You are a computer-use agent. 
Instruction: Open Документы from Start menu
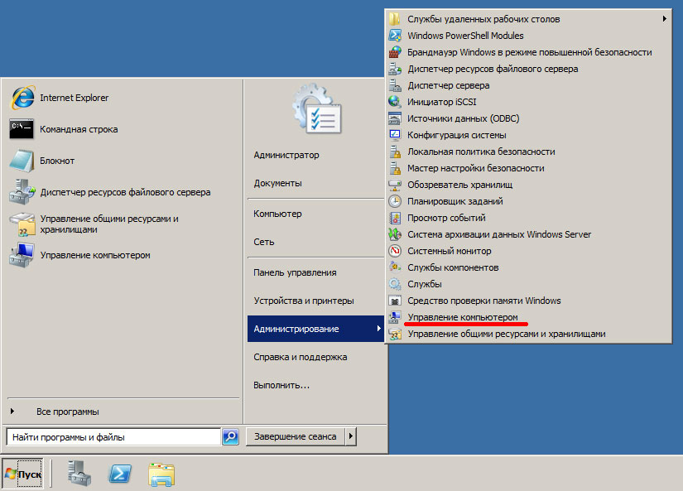[x=277, y=184]
